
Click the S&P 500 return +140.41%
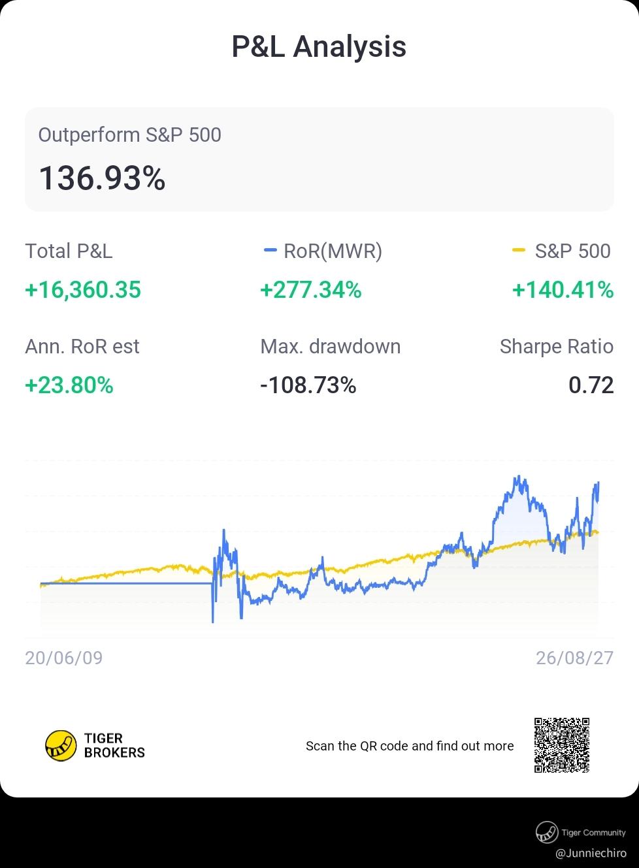point(563,290)
